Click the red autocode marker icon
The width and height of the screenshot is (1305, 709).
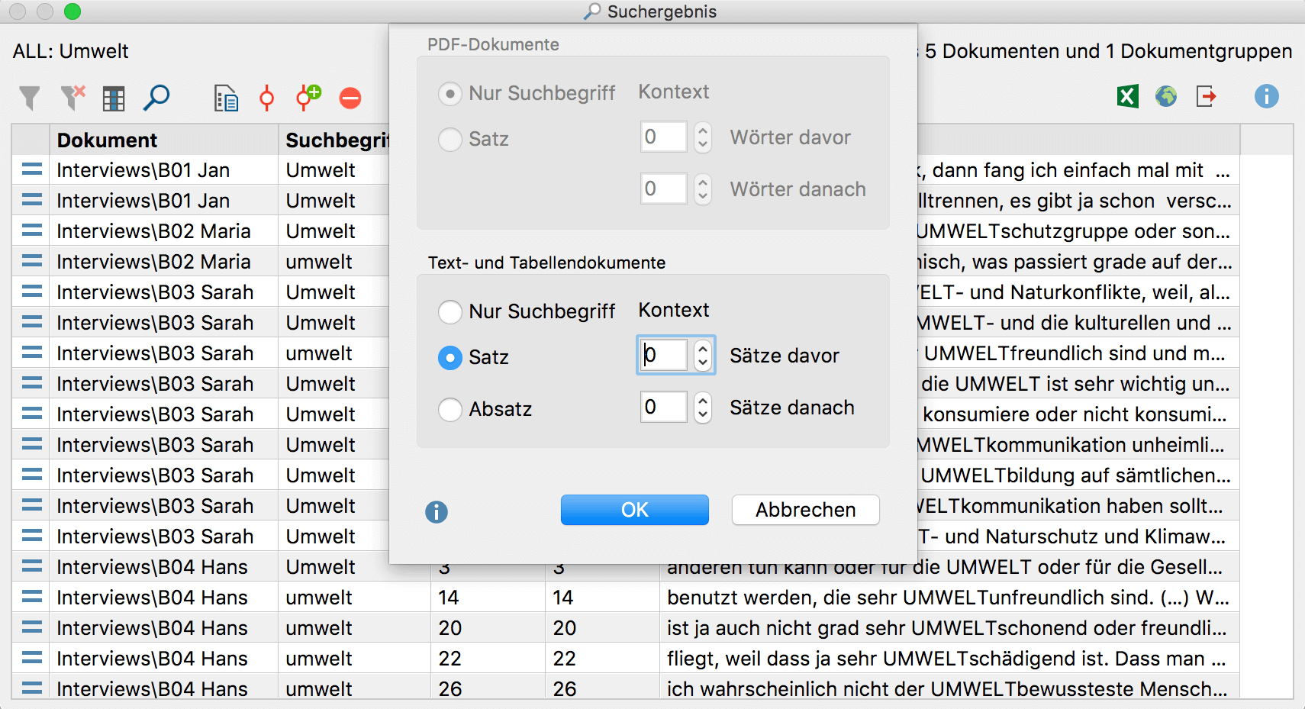pos(266,98)
